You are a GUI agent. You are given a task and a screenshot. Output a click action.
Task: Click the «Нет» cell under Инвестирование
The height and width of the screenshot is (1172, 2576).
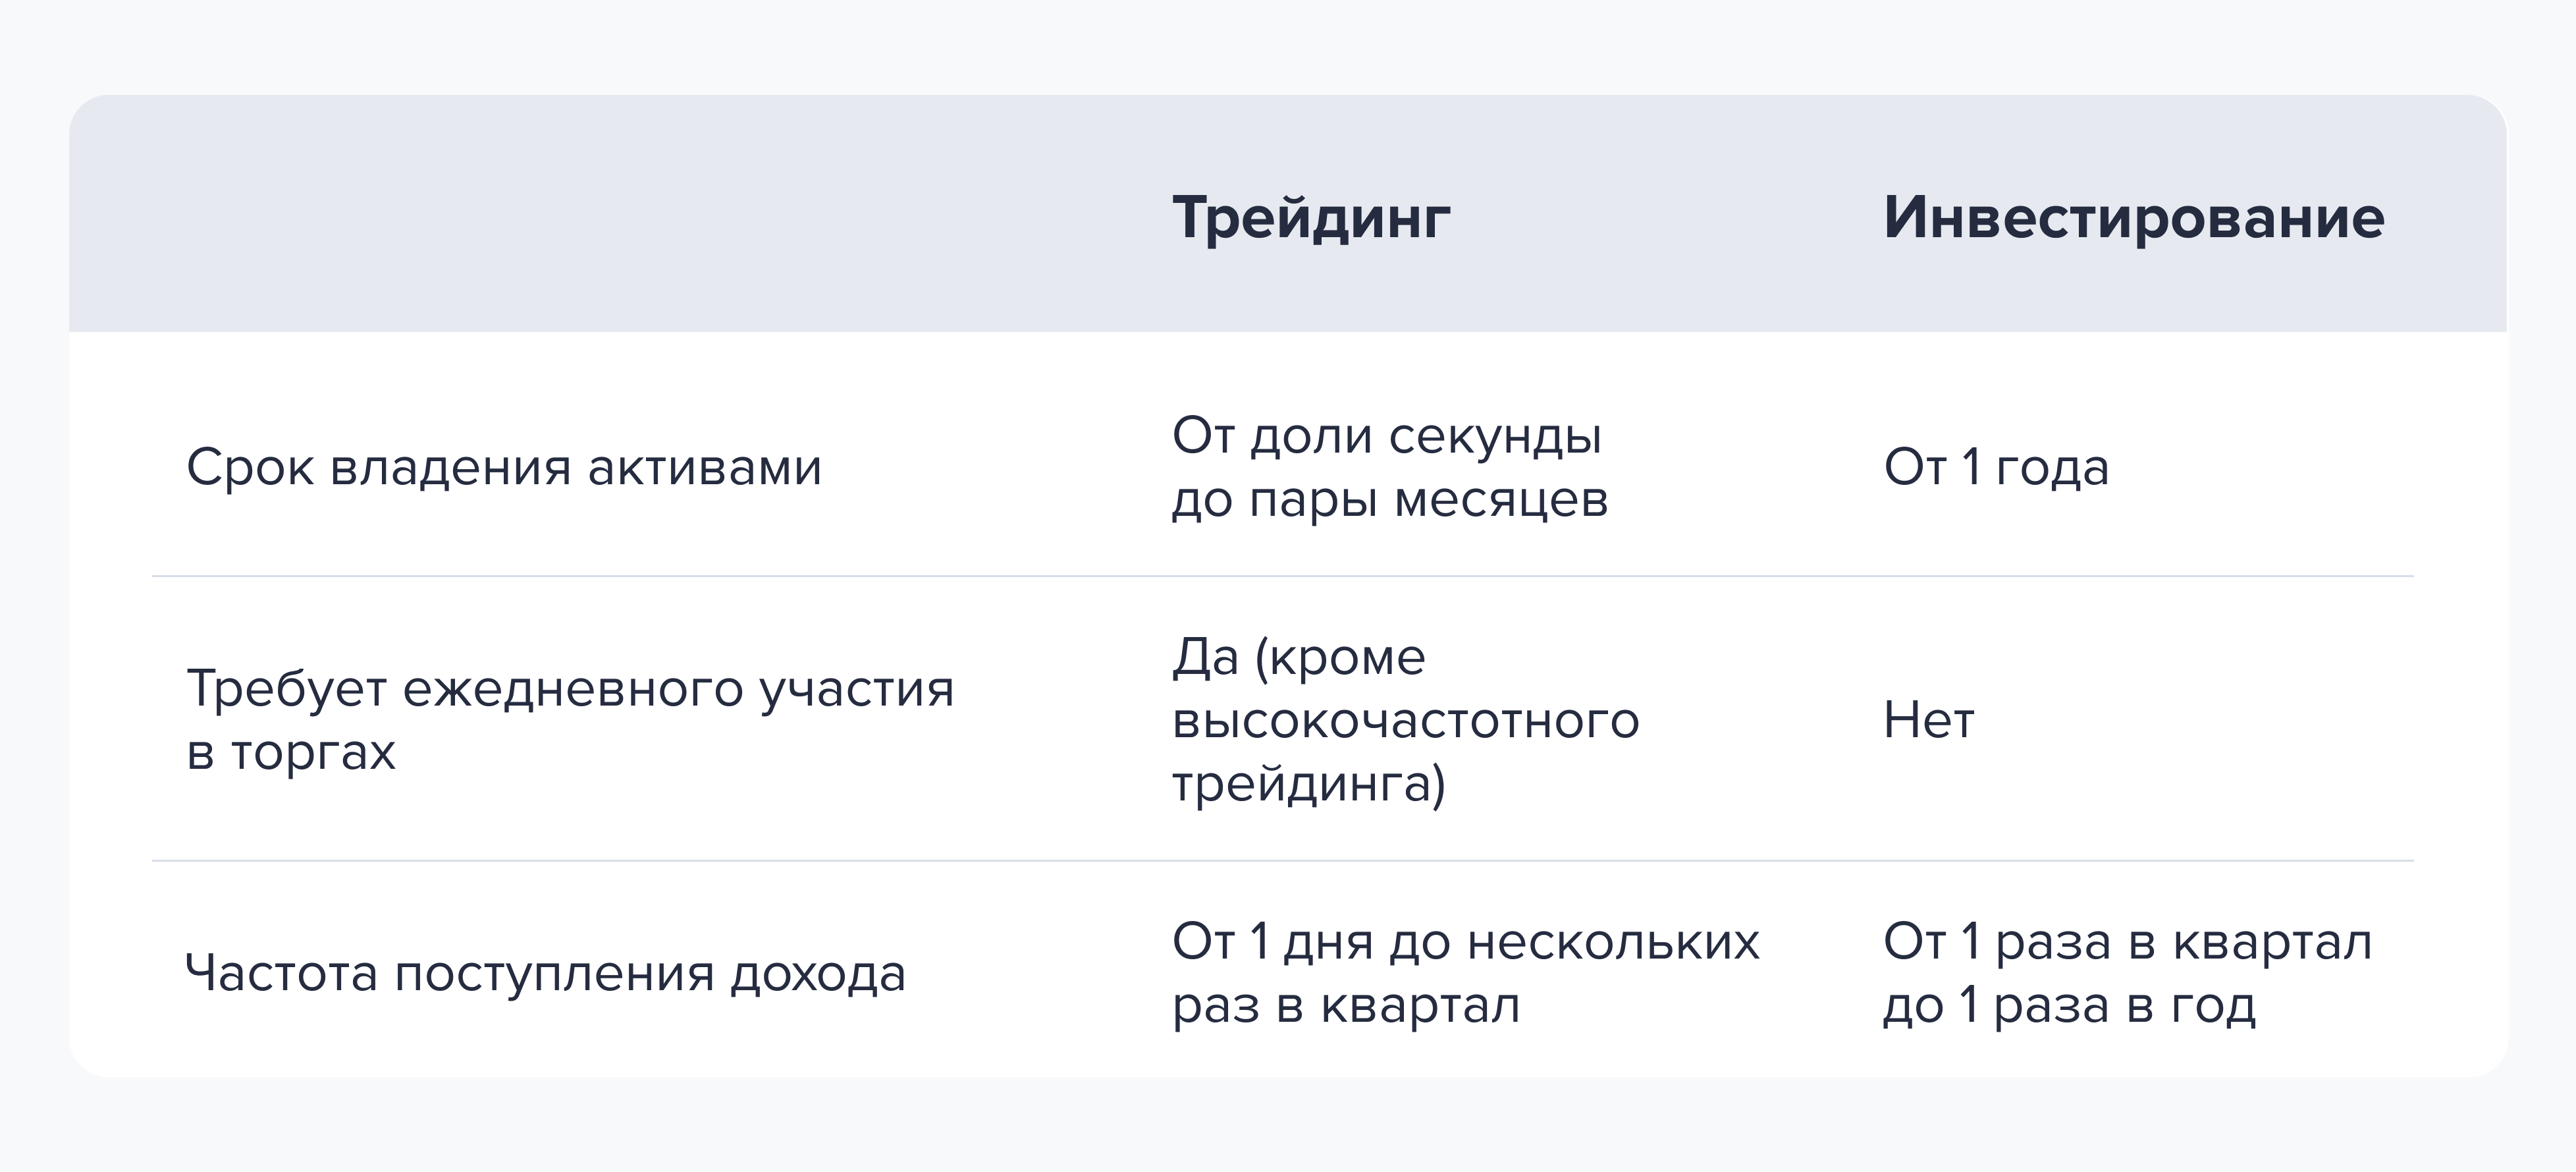click(1928, 719)
